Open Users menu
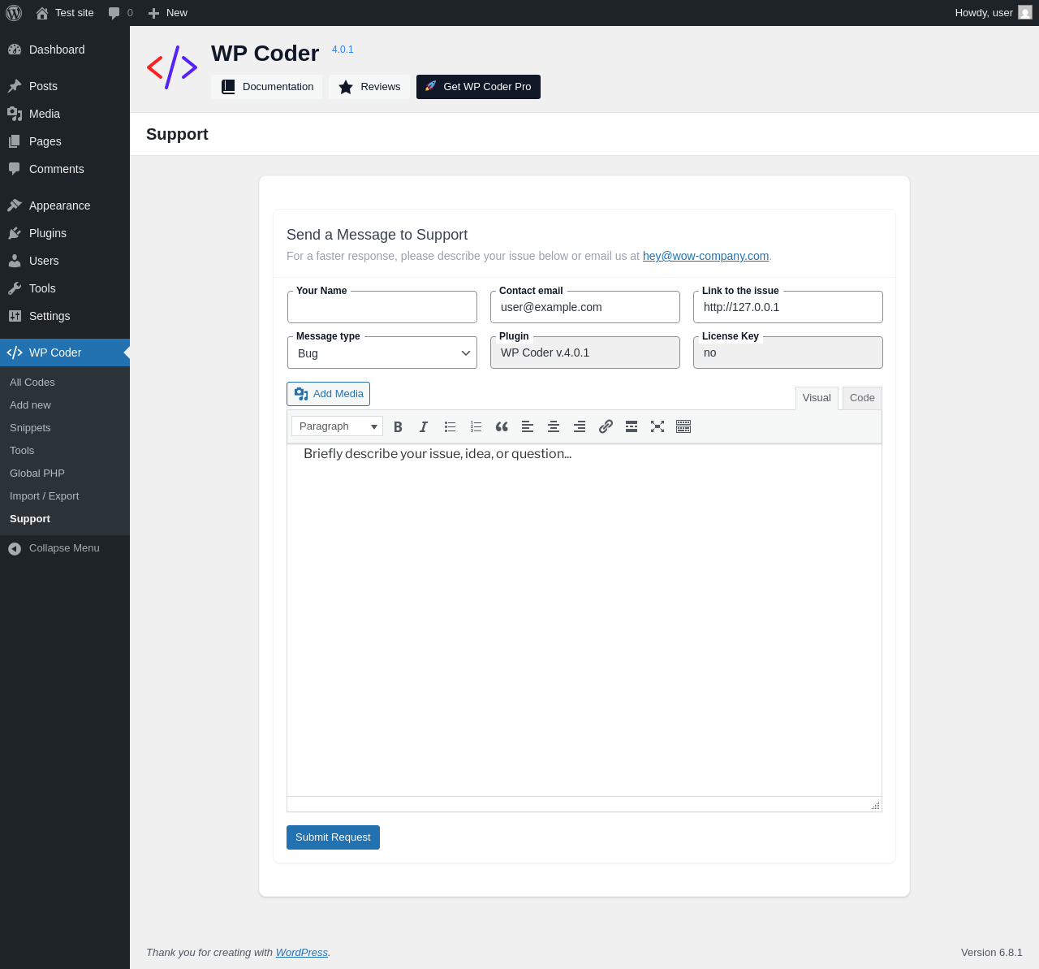The width and height of the screenshot is (1039, 969). tap(65, 261)
